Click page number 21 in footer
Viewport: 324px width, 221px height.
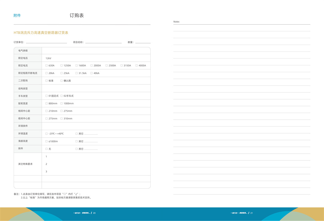(251, 213)
